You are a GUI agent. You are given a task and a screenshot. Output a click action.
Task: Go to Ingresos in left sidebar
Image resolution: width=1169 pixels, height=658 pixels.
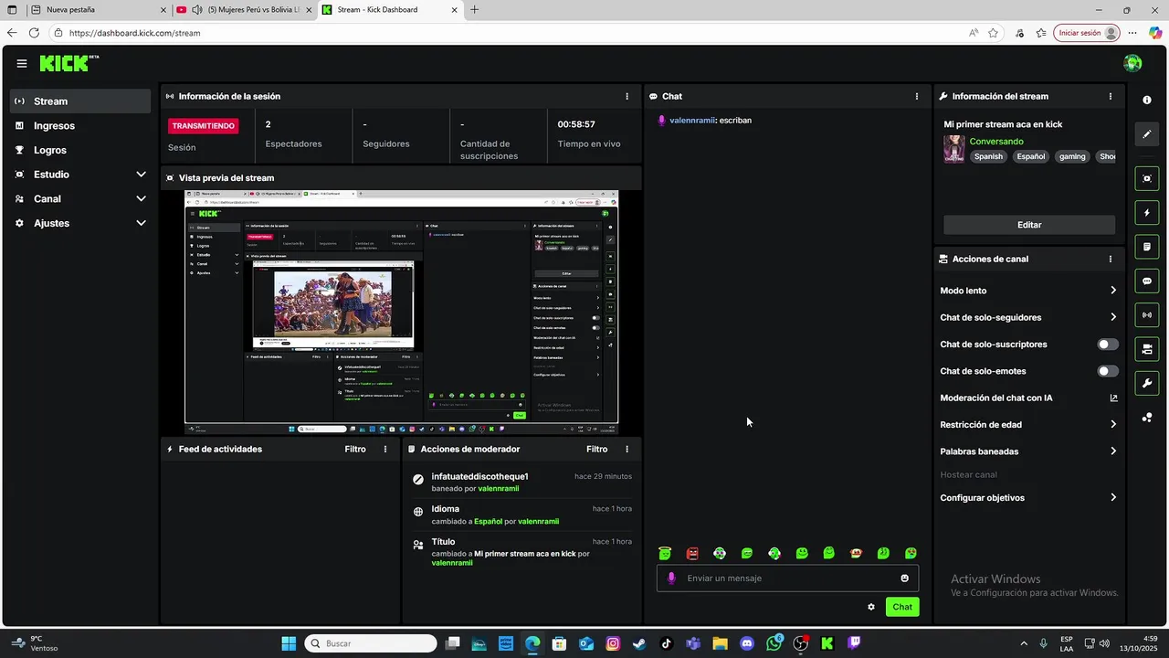click(80, 125)
